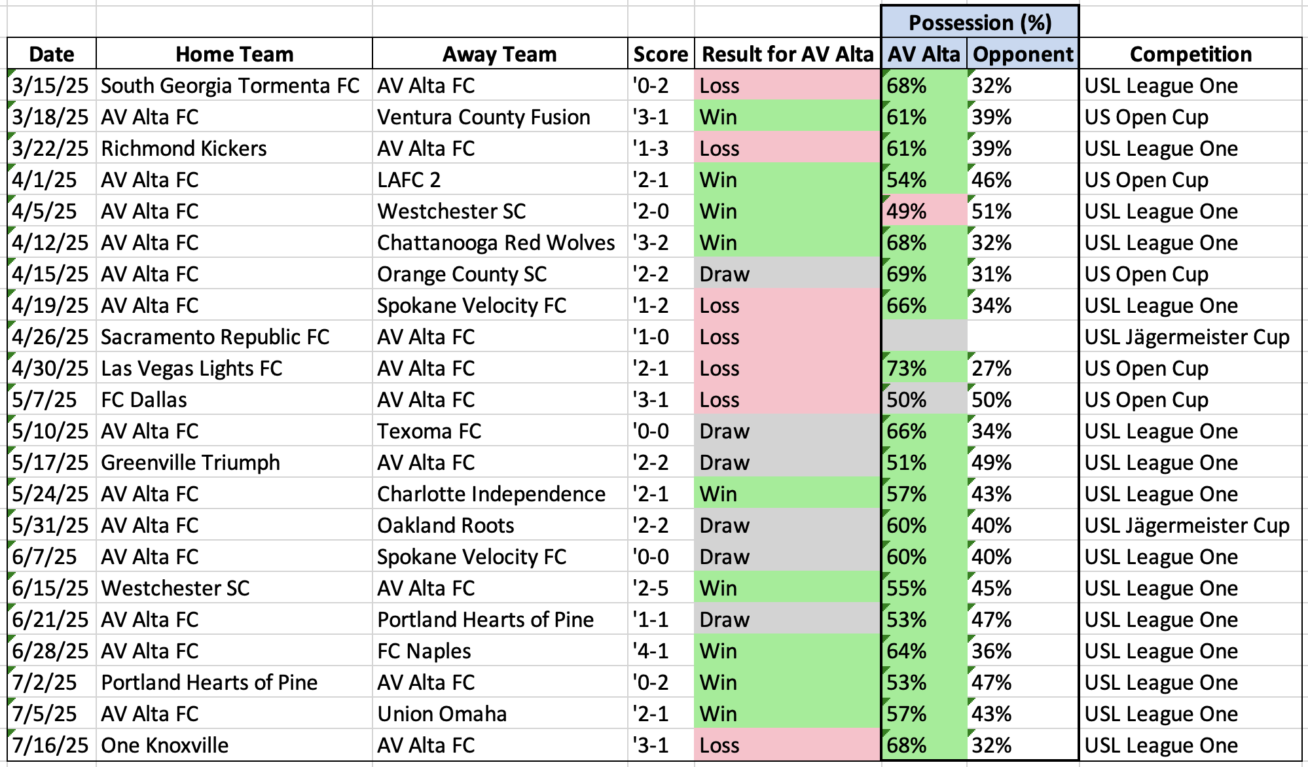Select the One Knoxville home team cell
The width and height of the screenshot is (1308, 767).
165,745
